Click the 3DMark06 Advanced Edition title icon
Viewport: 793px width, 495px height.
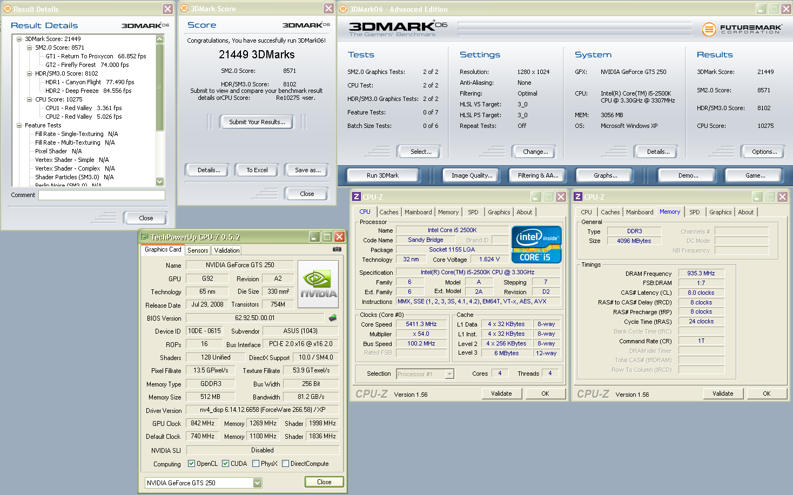point(343,9)
